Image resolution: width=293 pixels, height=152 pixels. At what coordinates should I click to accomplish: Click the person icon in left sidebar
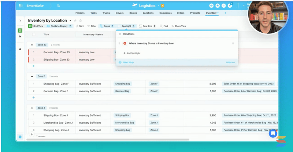point(20,49)
